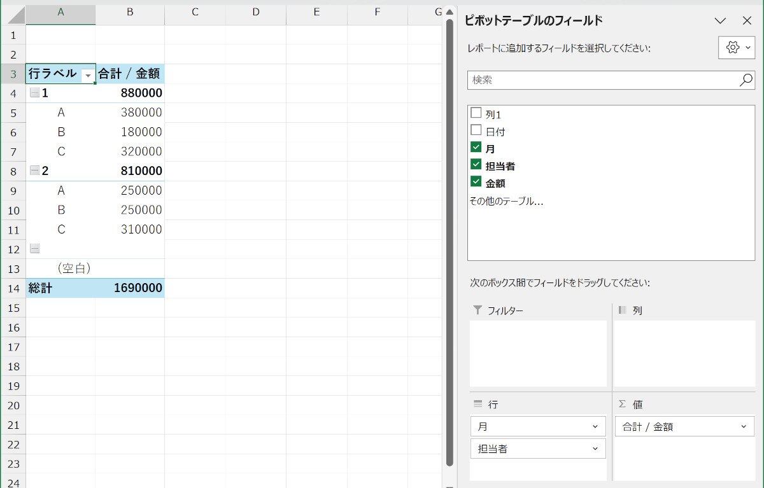Uncheck the 月 field checkbox

[x=476, y=148]
